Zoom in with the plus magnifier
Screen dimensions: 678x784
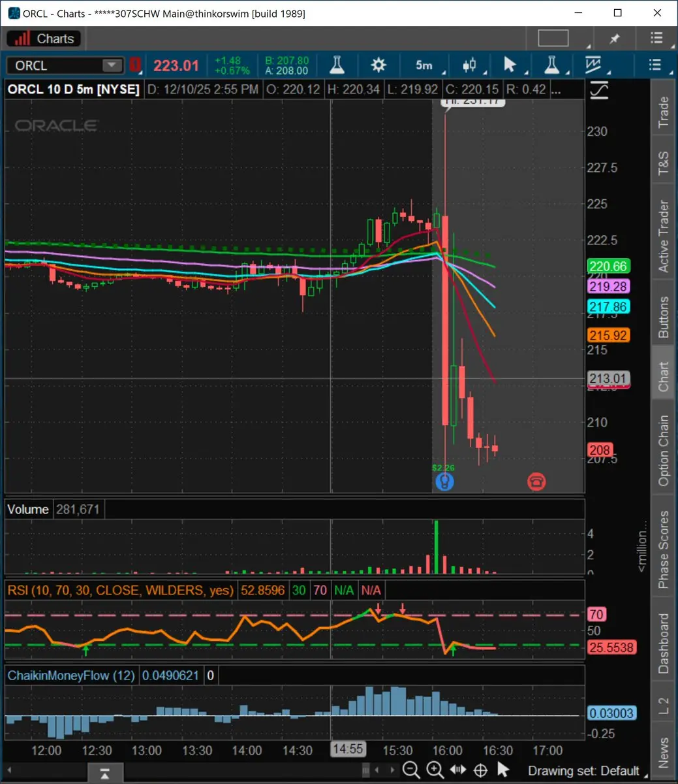pos(435,770)
